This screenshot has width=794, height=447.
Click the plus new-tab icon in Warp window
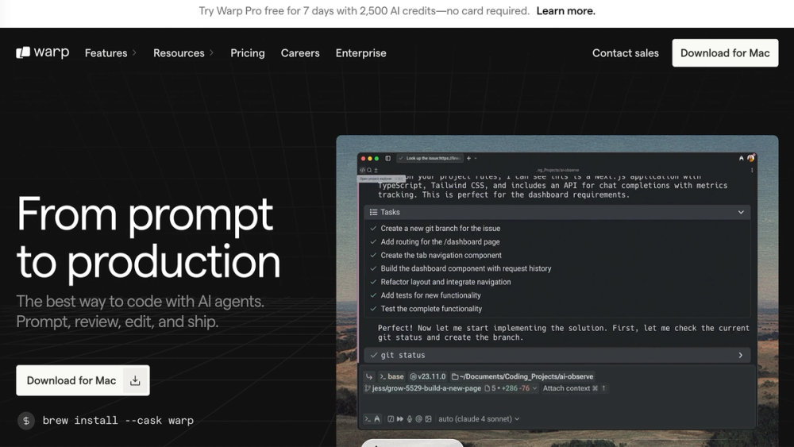(469, 159)
